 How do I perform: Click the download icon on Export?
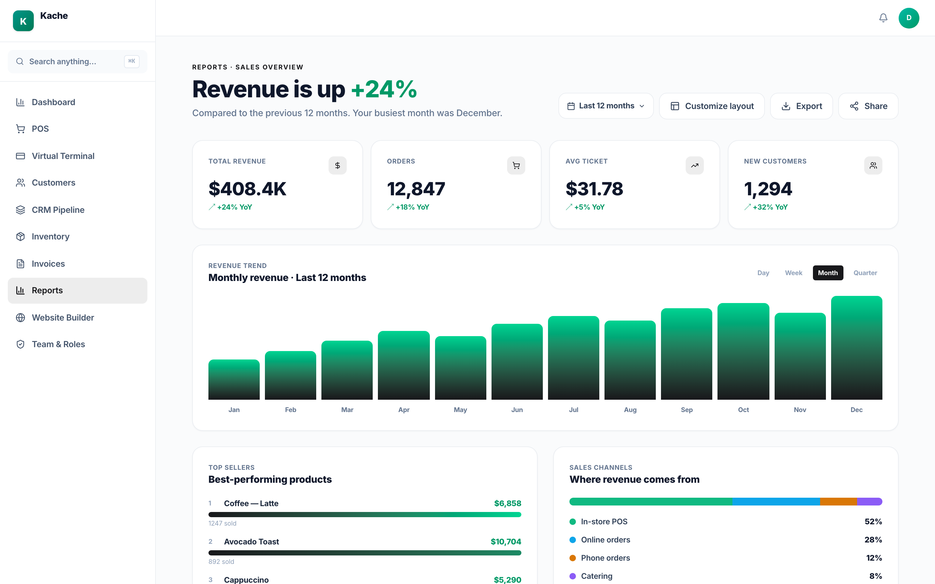786,106
